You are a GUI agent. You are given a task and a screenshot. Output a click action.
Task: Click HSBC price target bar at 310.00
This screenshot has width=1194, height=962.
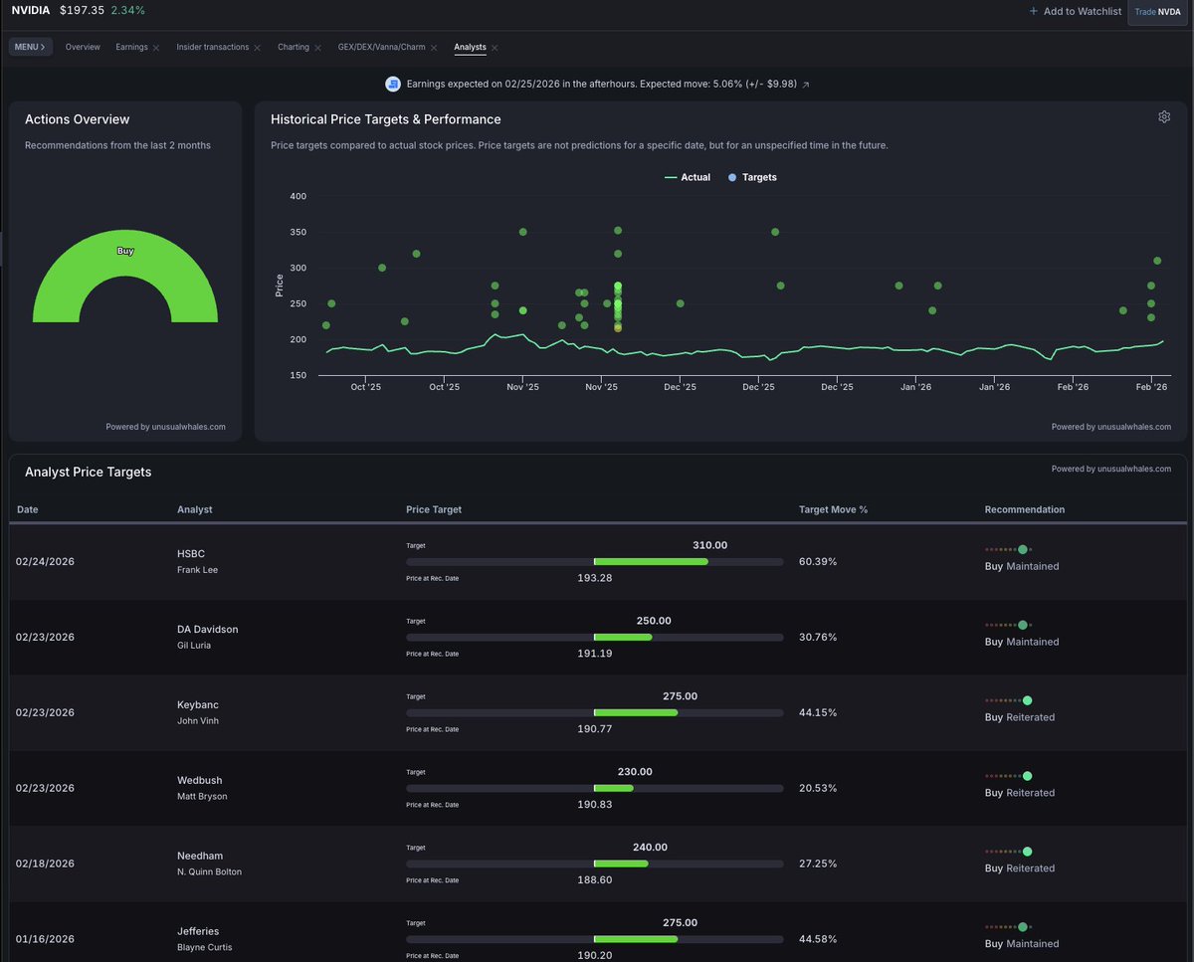tap(651, 562)
